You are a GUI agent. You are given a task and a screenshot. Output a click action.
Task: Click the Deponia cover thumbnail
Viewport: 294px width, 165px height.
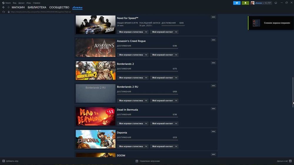point(96,139)
